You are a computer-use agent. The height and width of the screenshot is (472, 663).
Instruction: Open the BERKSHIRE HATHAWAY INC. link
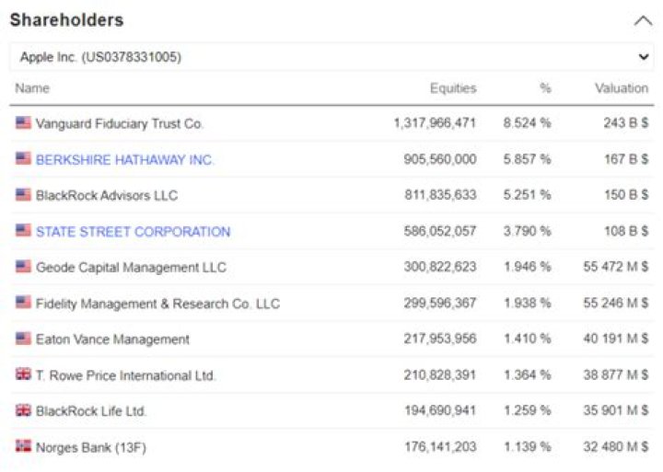(124, 160)
